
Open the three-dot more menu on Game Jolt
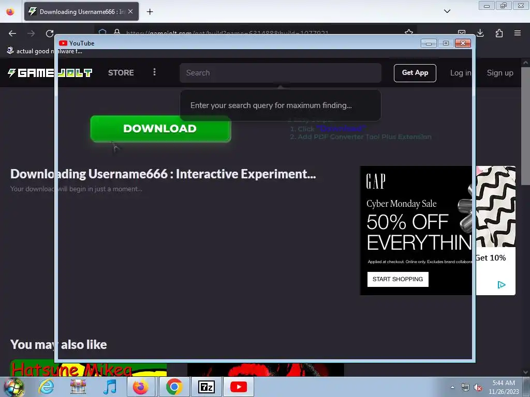point(154,72)
